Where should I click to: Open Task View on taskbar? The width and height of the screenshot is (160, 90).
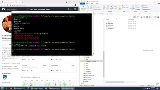tap(6, 88)
